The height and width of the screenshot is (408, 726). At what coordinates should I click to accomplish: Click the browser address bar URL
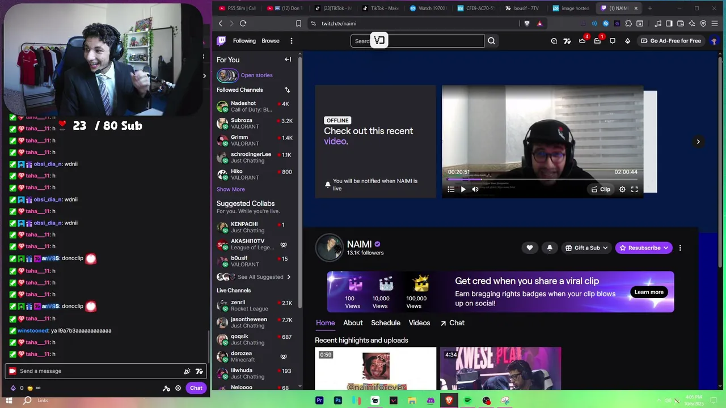pyautogui.click(x=339, y=23)
